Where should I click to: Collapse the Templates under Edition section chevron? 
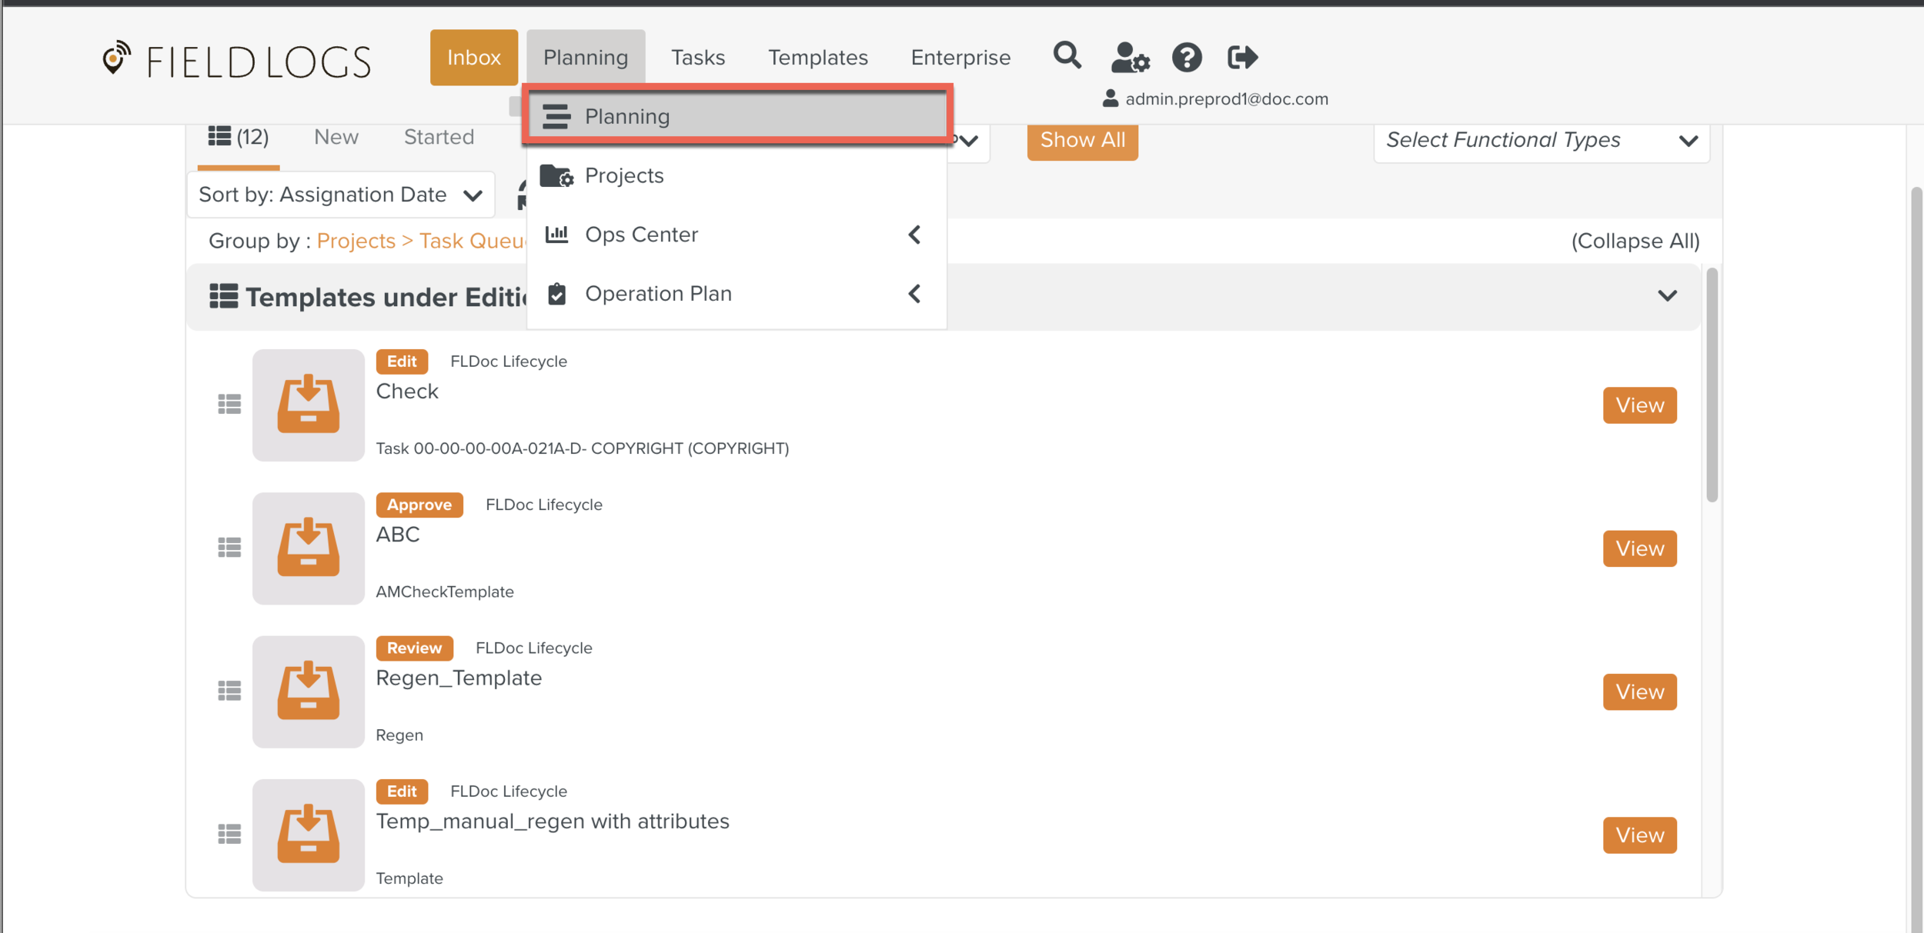coord(1667,296)
